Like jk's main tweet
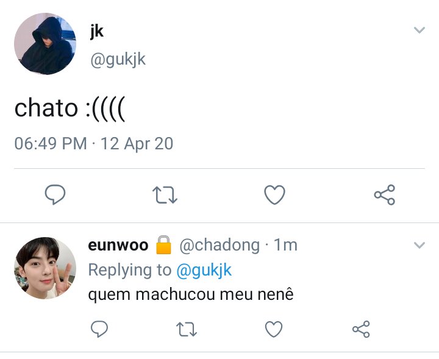Screen dimensions: 439x359 coord(274,195)
